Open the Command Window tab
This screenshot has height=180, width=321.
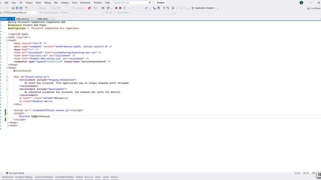click(x=44, y=177)
